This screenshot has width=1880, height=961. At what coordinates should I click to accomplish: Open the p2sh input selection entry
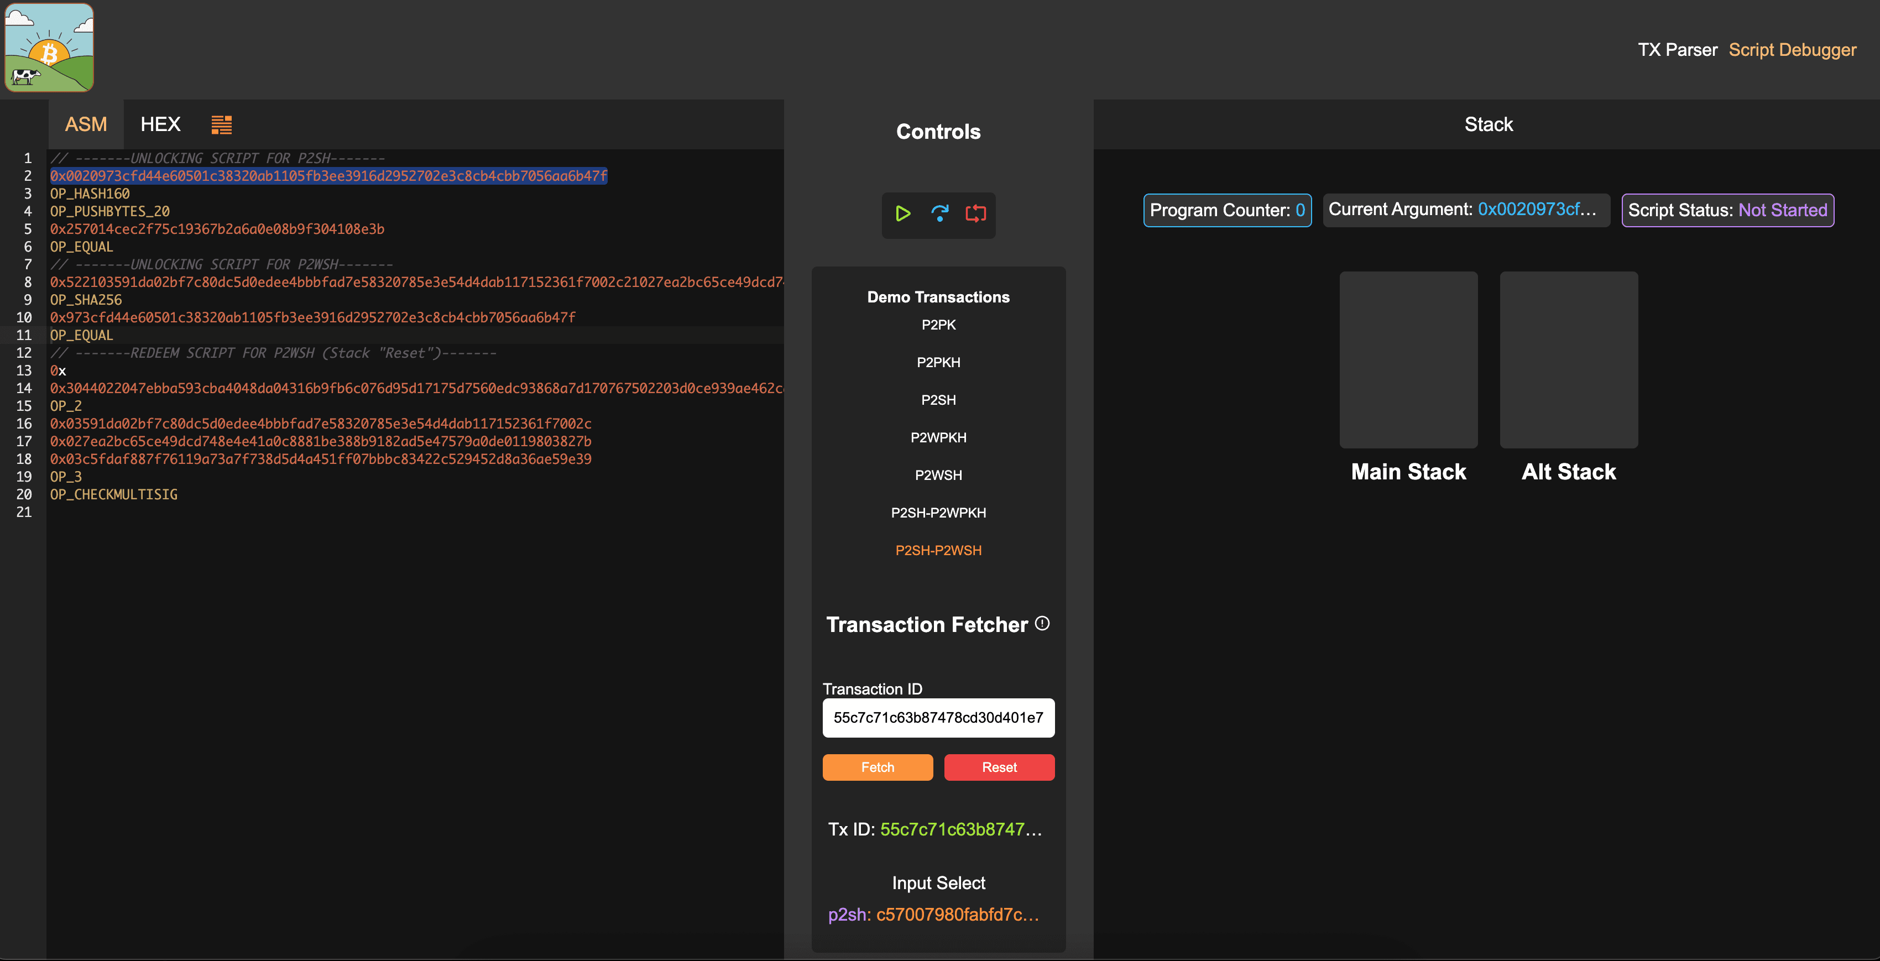point(934,915)
